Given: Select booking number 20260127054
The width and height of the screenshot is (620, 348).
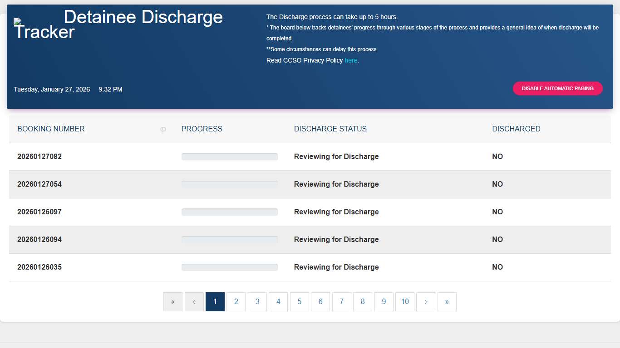Looking at the screenshot, I should pyautogui.click(x=39, y=184).
